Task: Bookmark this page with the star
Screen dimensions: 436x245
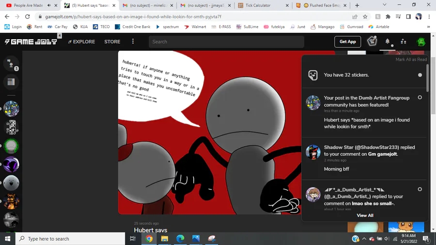Action: click(365, 16)
